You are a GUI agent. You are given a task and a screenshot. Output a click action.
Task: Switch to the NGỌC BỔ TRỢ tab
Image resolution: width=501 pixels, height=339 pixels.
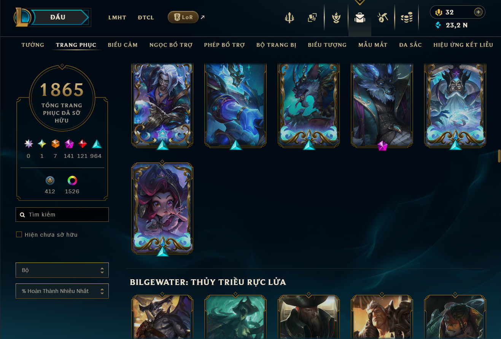click(x=171, y=45)
